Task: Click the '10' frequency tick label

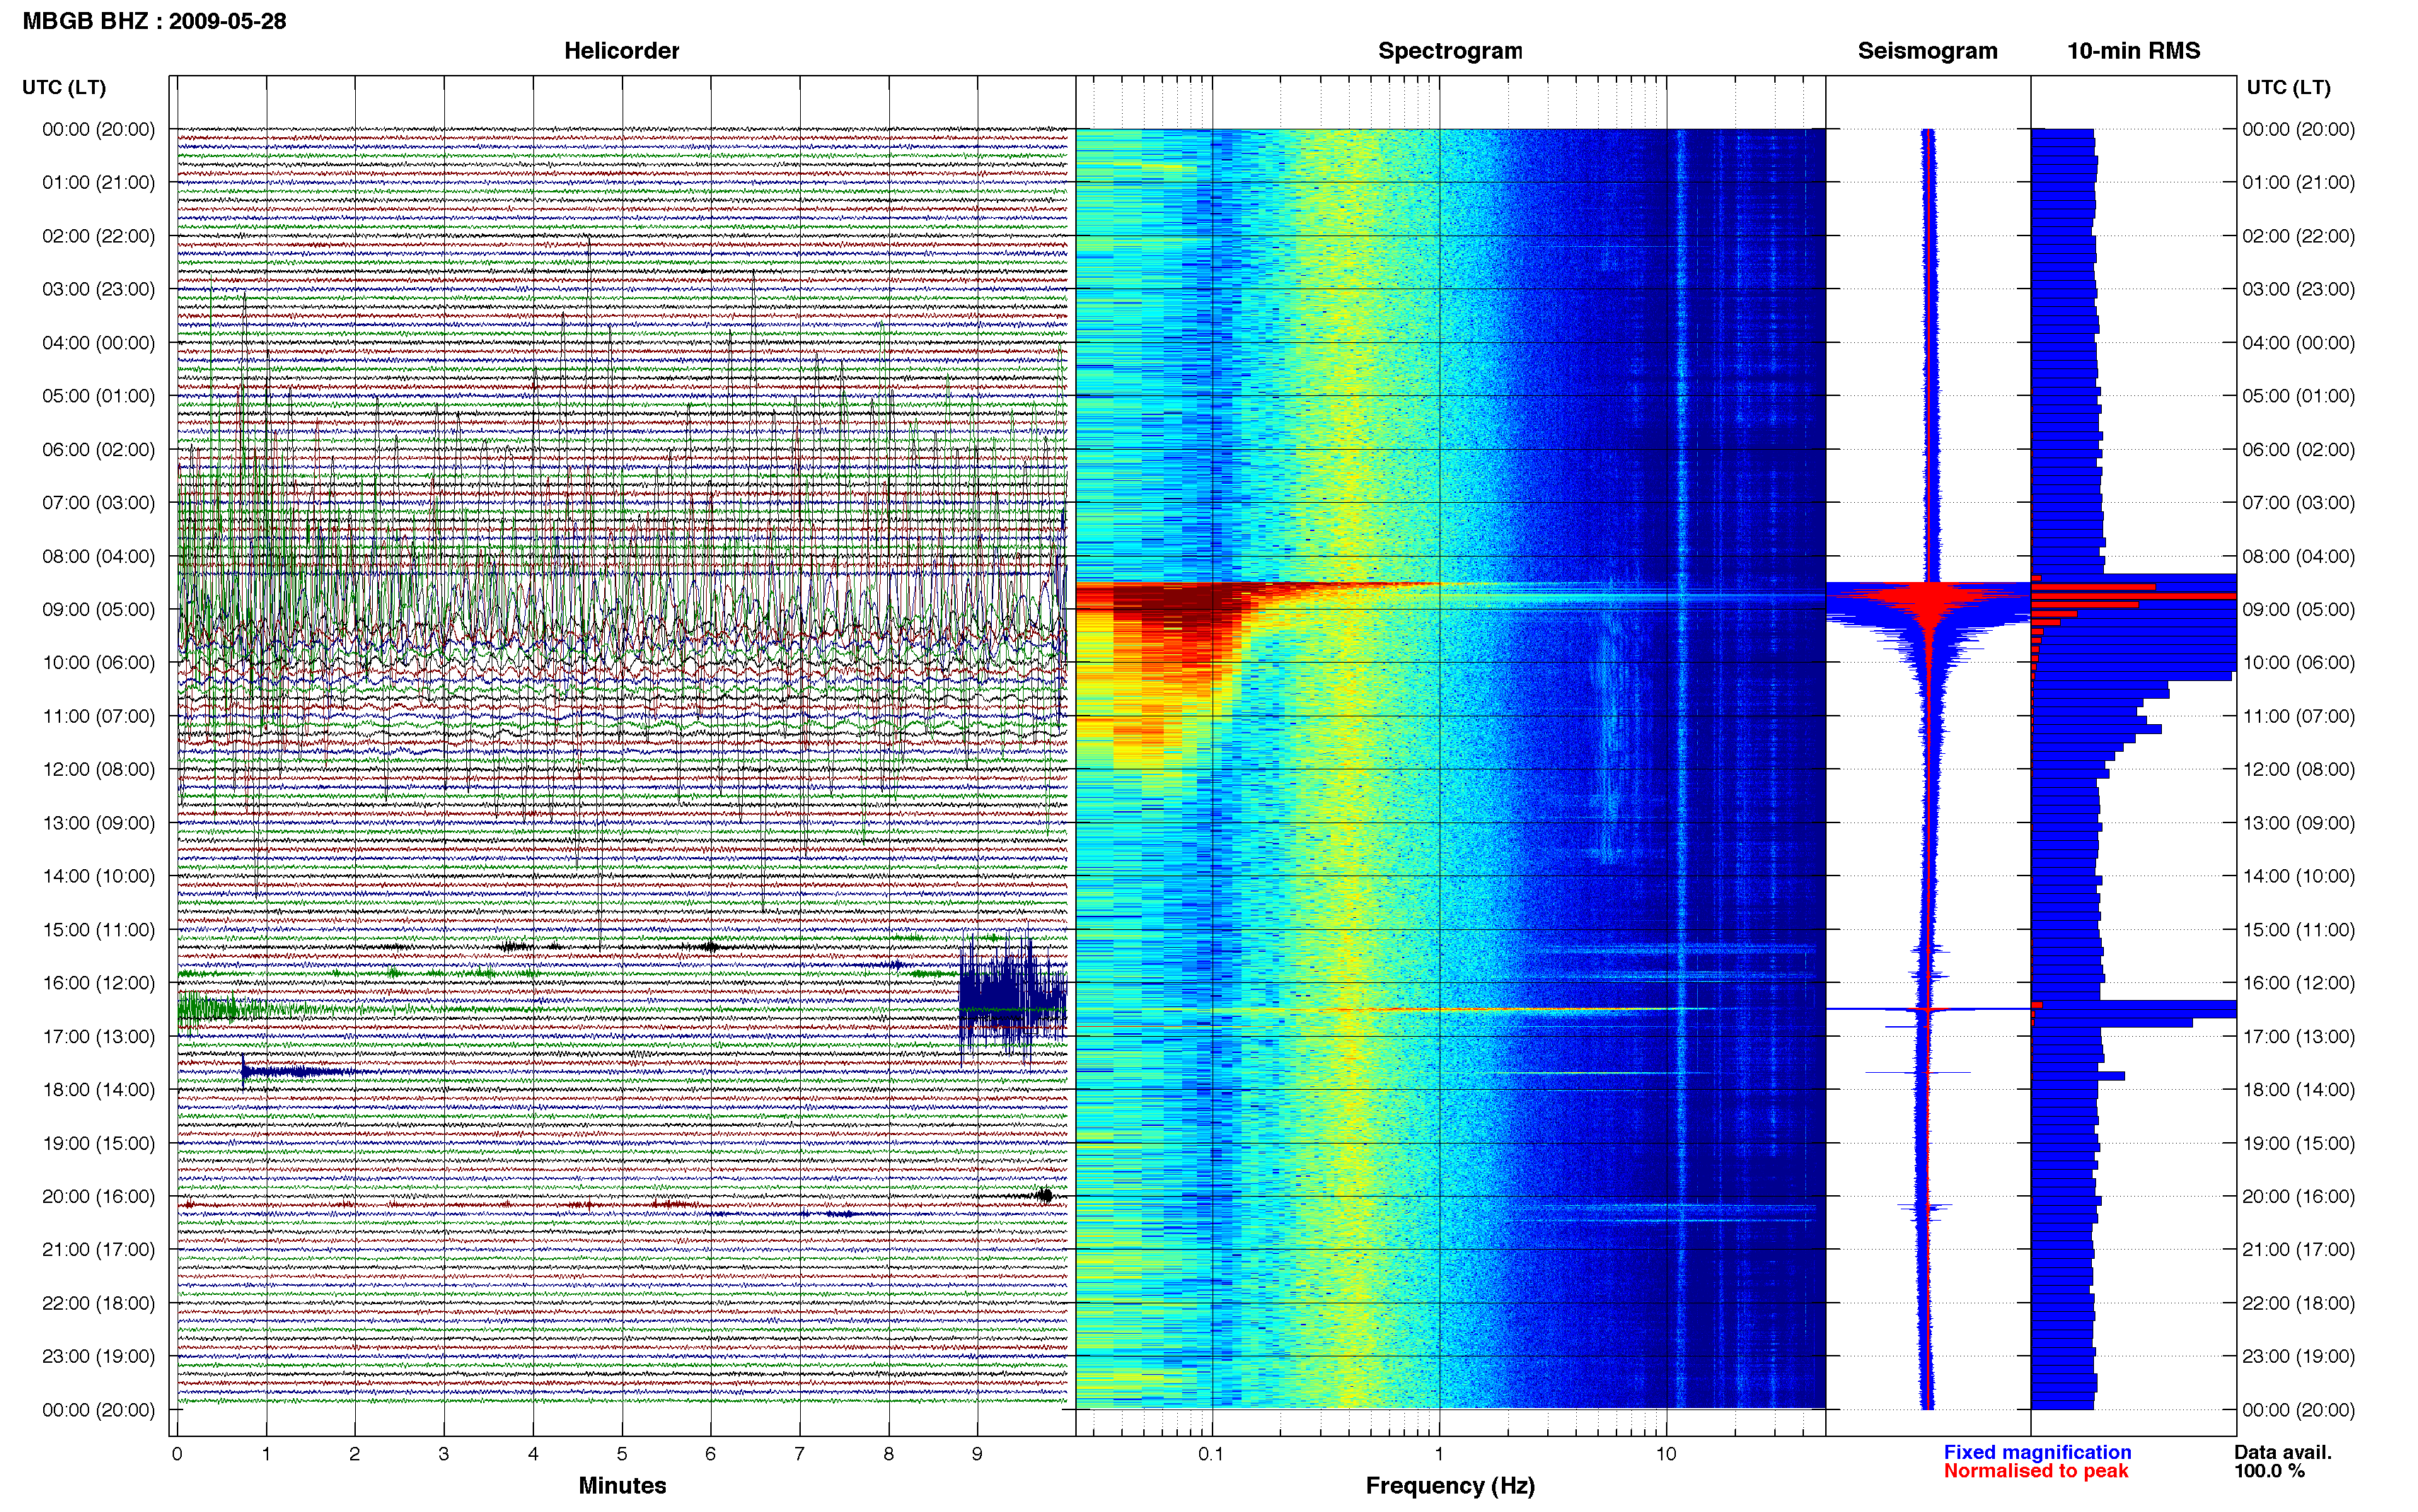Action: point(1665,1454)
